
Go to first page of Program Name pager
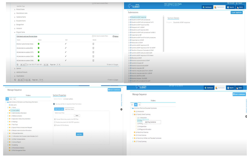[21, 65]
